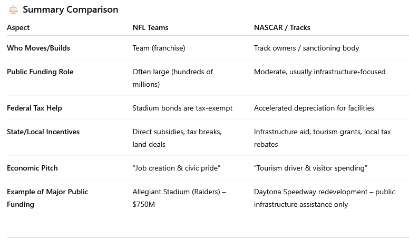Click the Summary Comparison heading text
409x240 pixels.
(70, 9)
